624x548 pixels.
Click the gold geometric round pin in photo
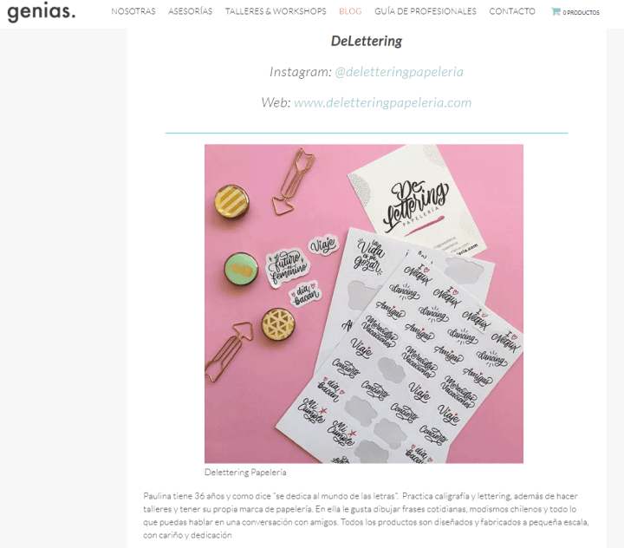pos(278,324)
